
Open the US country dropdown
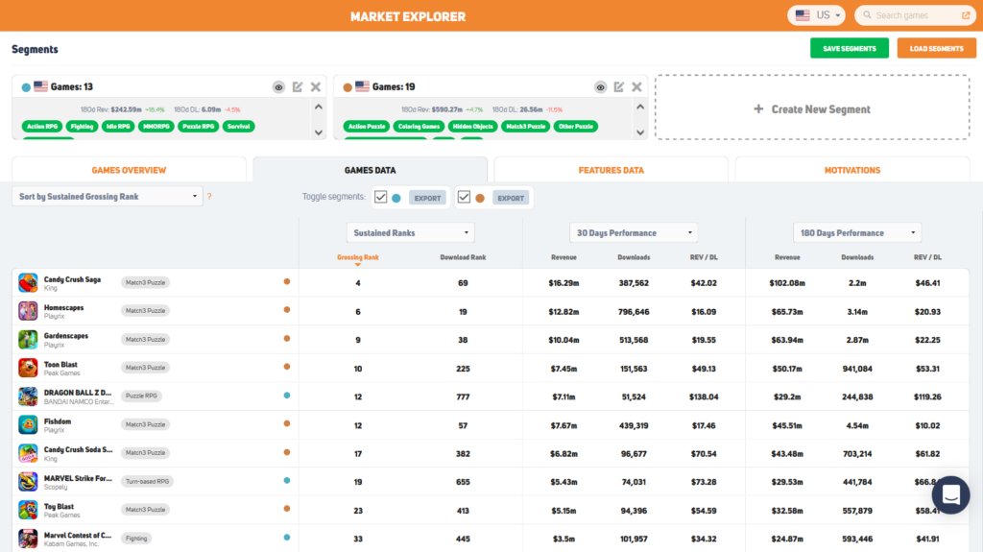817,15
